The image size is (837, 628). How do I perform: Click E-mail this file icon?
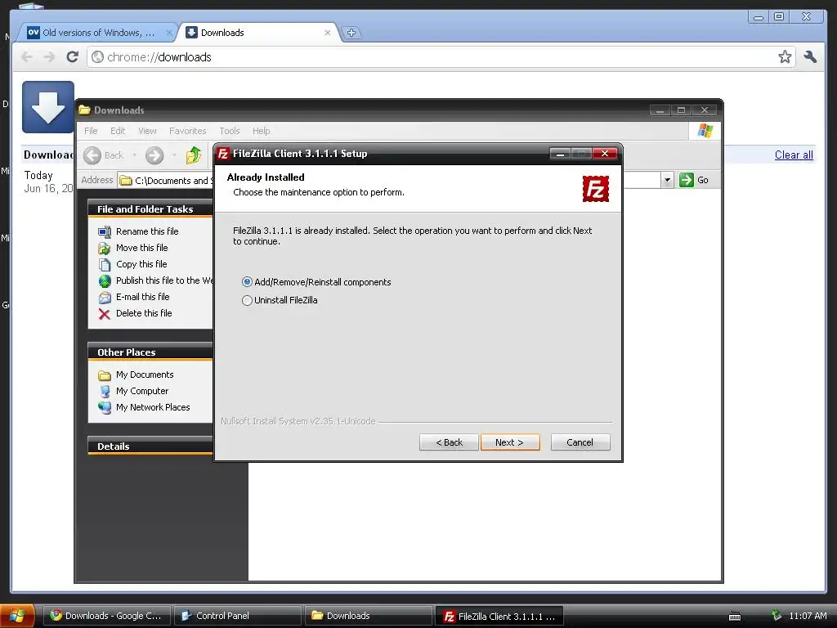click(105, 298)
